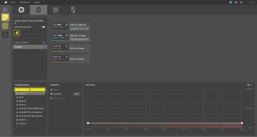Click the memory chip icon beside Lighting Effects
257x137 pixels.
tap(44, 43)
